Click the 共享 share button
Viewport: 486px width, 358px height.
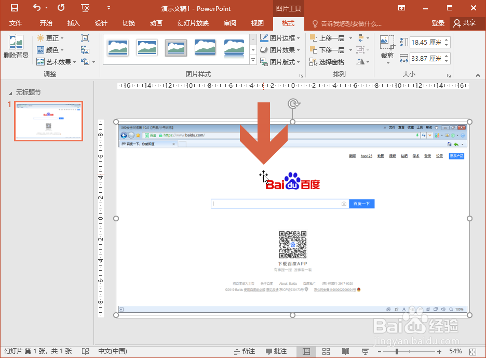(465, 23)
